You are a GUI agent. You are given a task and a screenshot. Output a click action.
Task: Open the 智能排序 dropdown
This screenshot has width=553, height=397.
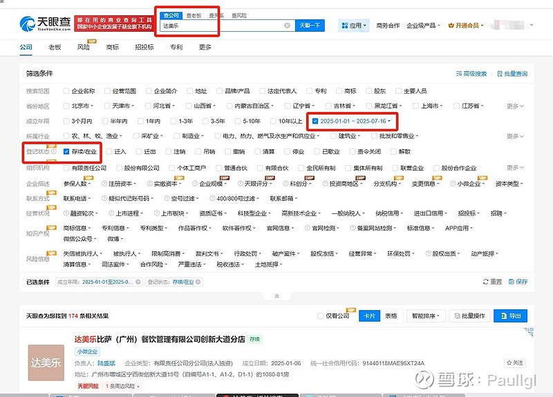pos(426,316)
